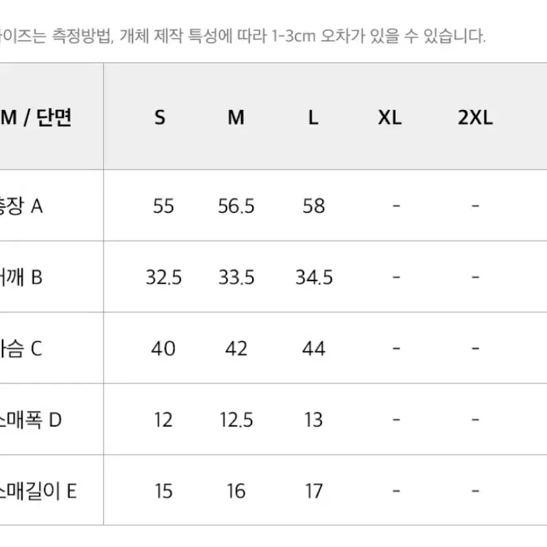This screenshot has width=547, height=547.
Task: Select the 2XL size column header
Action: (475, 118)
